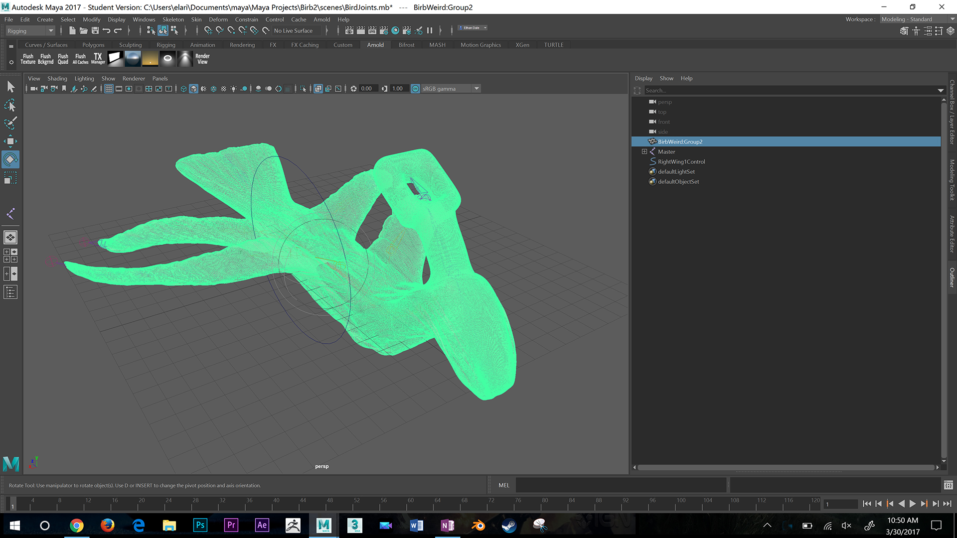The height and width of the screenshot is (538, 957).
Task: Choose the Paint Selection tool
Action: pos(10,123)
